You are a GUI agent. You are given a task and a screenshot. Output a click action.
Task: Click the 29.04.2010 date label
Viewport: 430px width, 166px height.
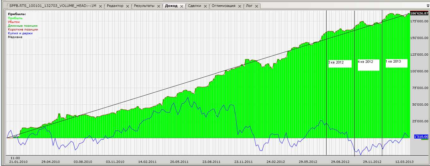(51, 162)
